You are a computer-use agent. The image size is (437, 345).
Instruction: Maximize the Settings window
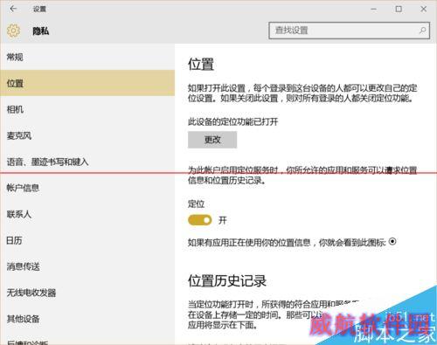tap(399, 9)
